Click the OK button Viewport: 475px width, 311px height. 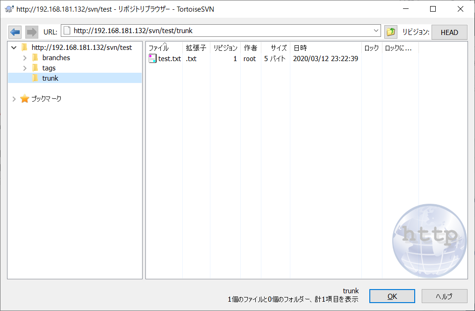[392, 296]
